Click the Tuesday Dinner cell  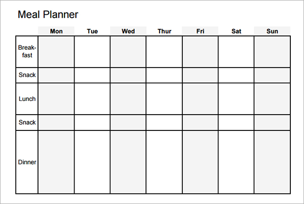pyautogui.click(x=92, y=162)
